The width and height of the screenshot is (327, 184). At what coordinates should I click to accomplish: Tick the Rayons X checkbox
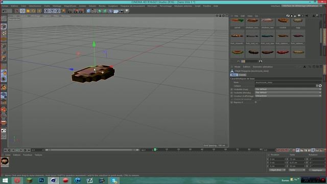255,102
